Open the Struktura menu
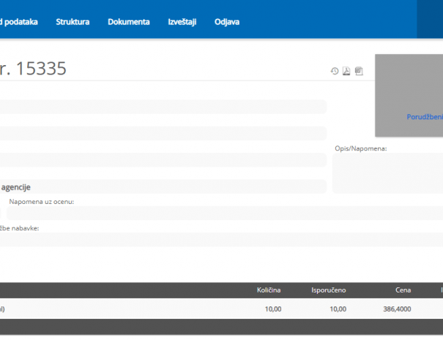This screenshot has width=443, height=340. coord(72,22)
